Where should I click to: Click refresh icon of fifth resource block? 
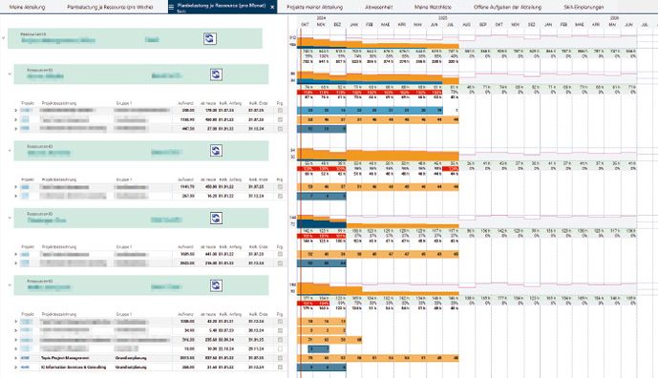pos(216,285)
